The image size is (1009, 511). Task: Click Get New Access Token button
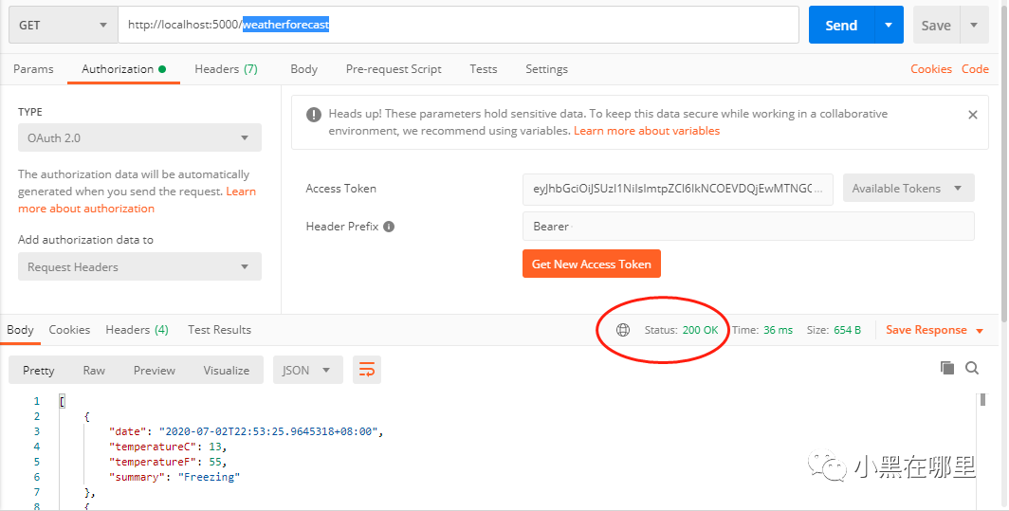click(592, 264)
